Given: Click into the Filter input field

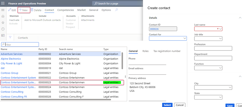Looking at the screenshot, I should pos(20,45).
